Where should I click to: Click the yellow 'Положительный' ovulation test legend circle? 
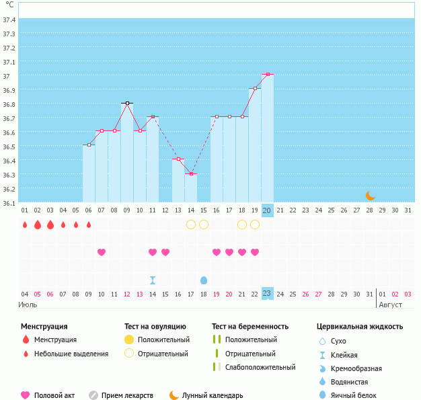tap(129, 340)
